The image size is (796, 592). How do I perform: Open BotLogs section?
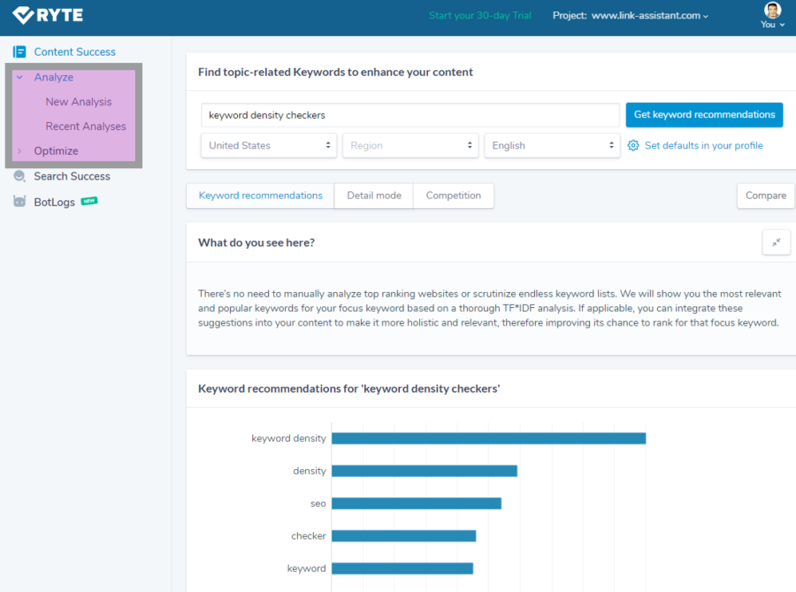click(54, 202)
